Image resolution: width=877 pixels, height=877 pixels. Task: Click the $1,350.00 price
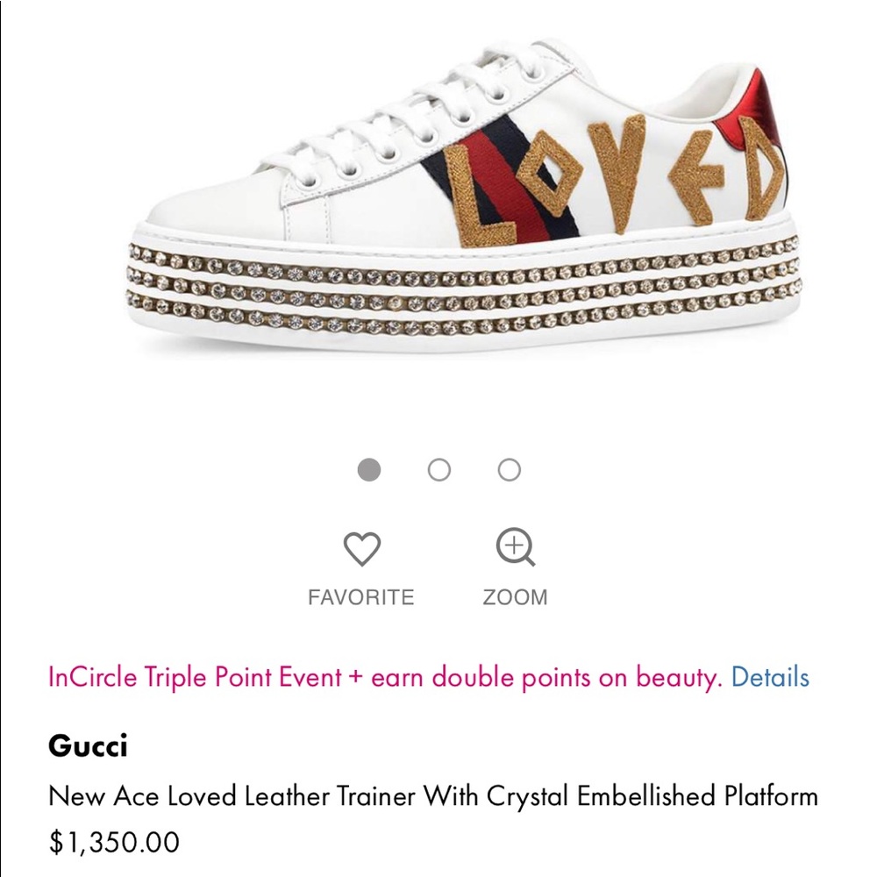click(114, 843)
